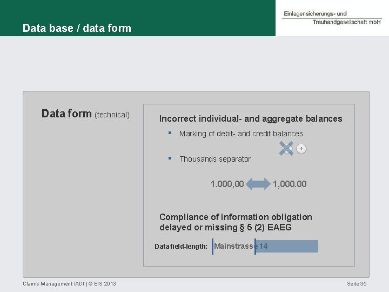Click 'delayed or missing § 5 (2) EAEG'
The height and width of the screenshot is (292, 389).
coord(225,227)
